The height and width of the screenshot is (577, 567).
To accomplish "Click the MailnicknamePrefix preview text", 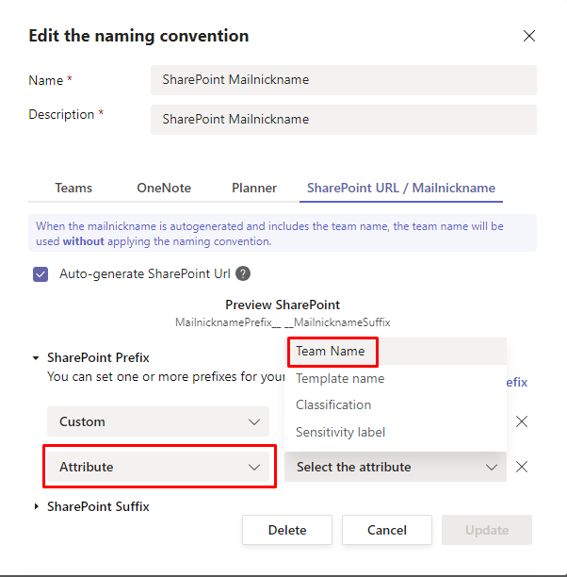I will coord(283,322).
